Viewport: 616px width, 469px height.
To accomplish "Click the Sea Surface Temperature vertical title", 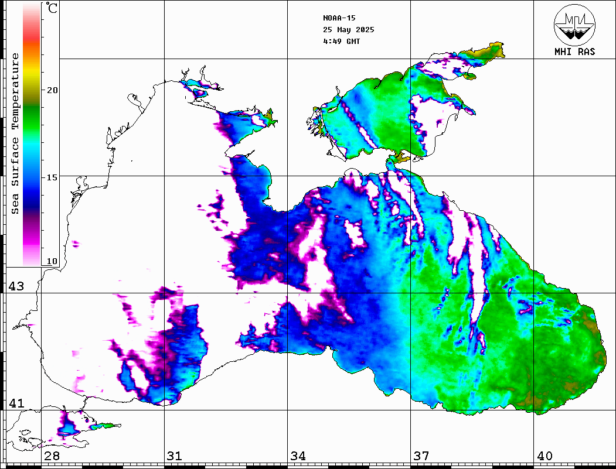I will [x=15, y=133].
